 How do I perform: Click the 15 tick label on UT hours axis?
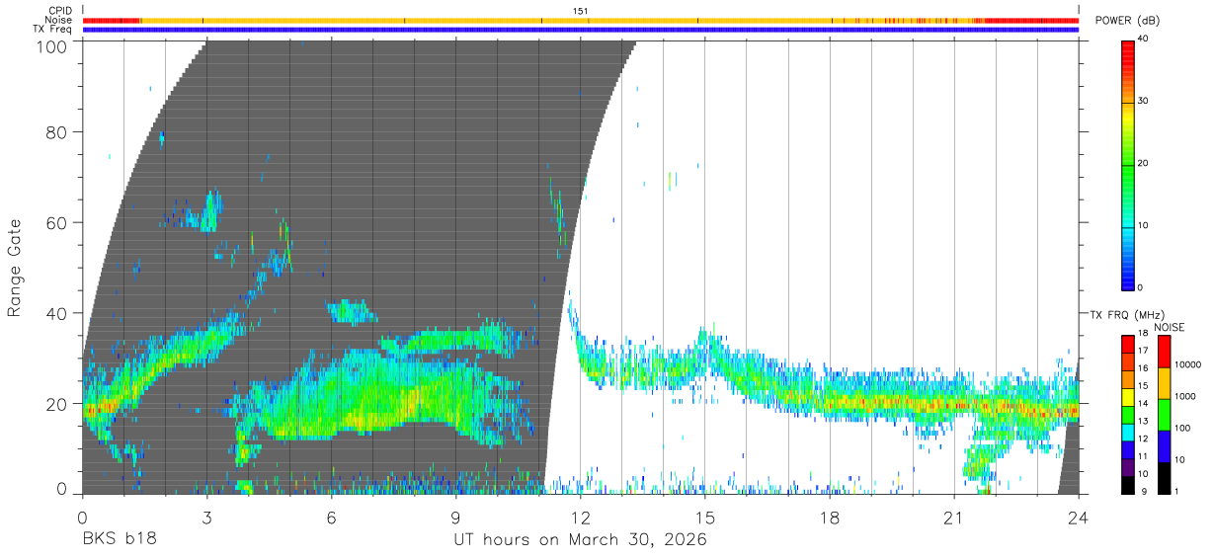click(x=705, y=517)
